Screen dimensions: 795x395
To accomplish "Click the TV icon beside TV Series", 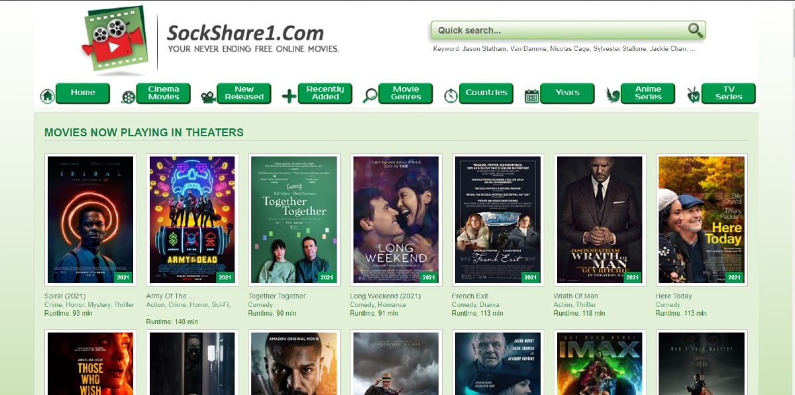I will (x=693, y=96).
